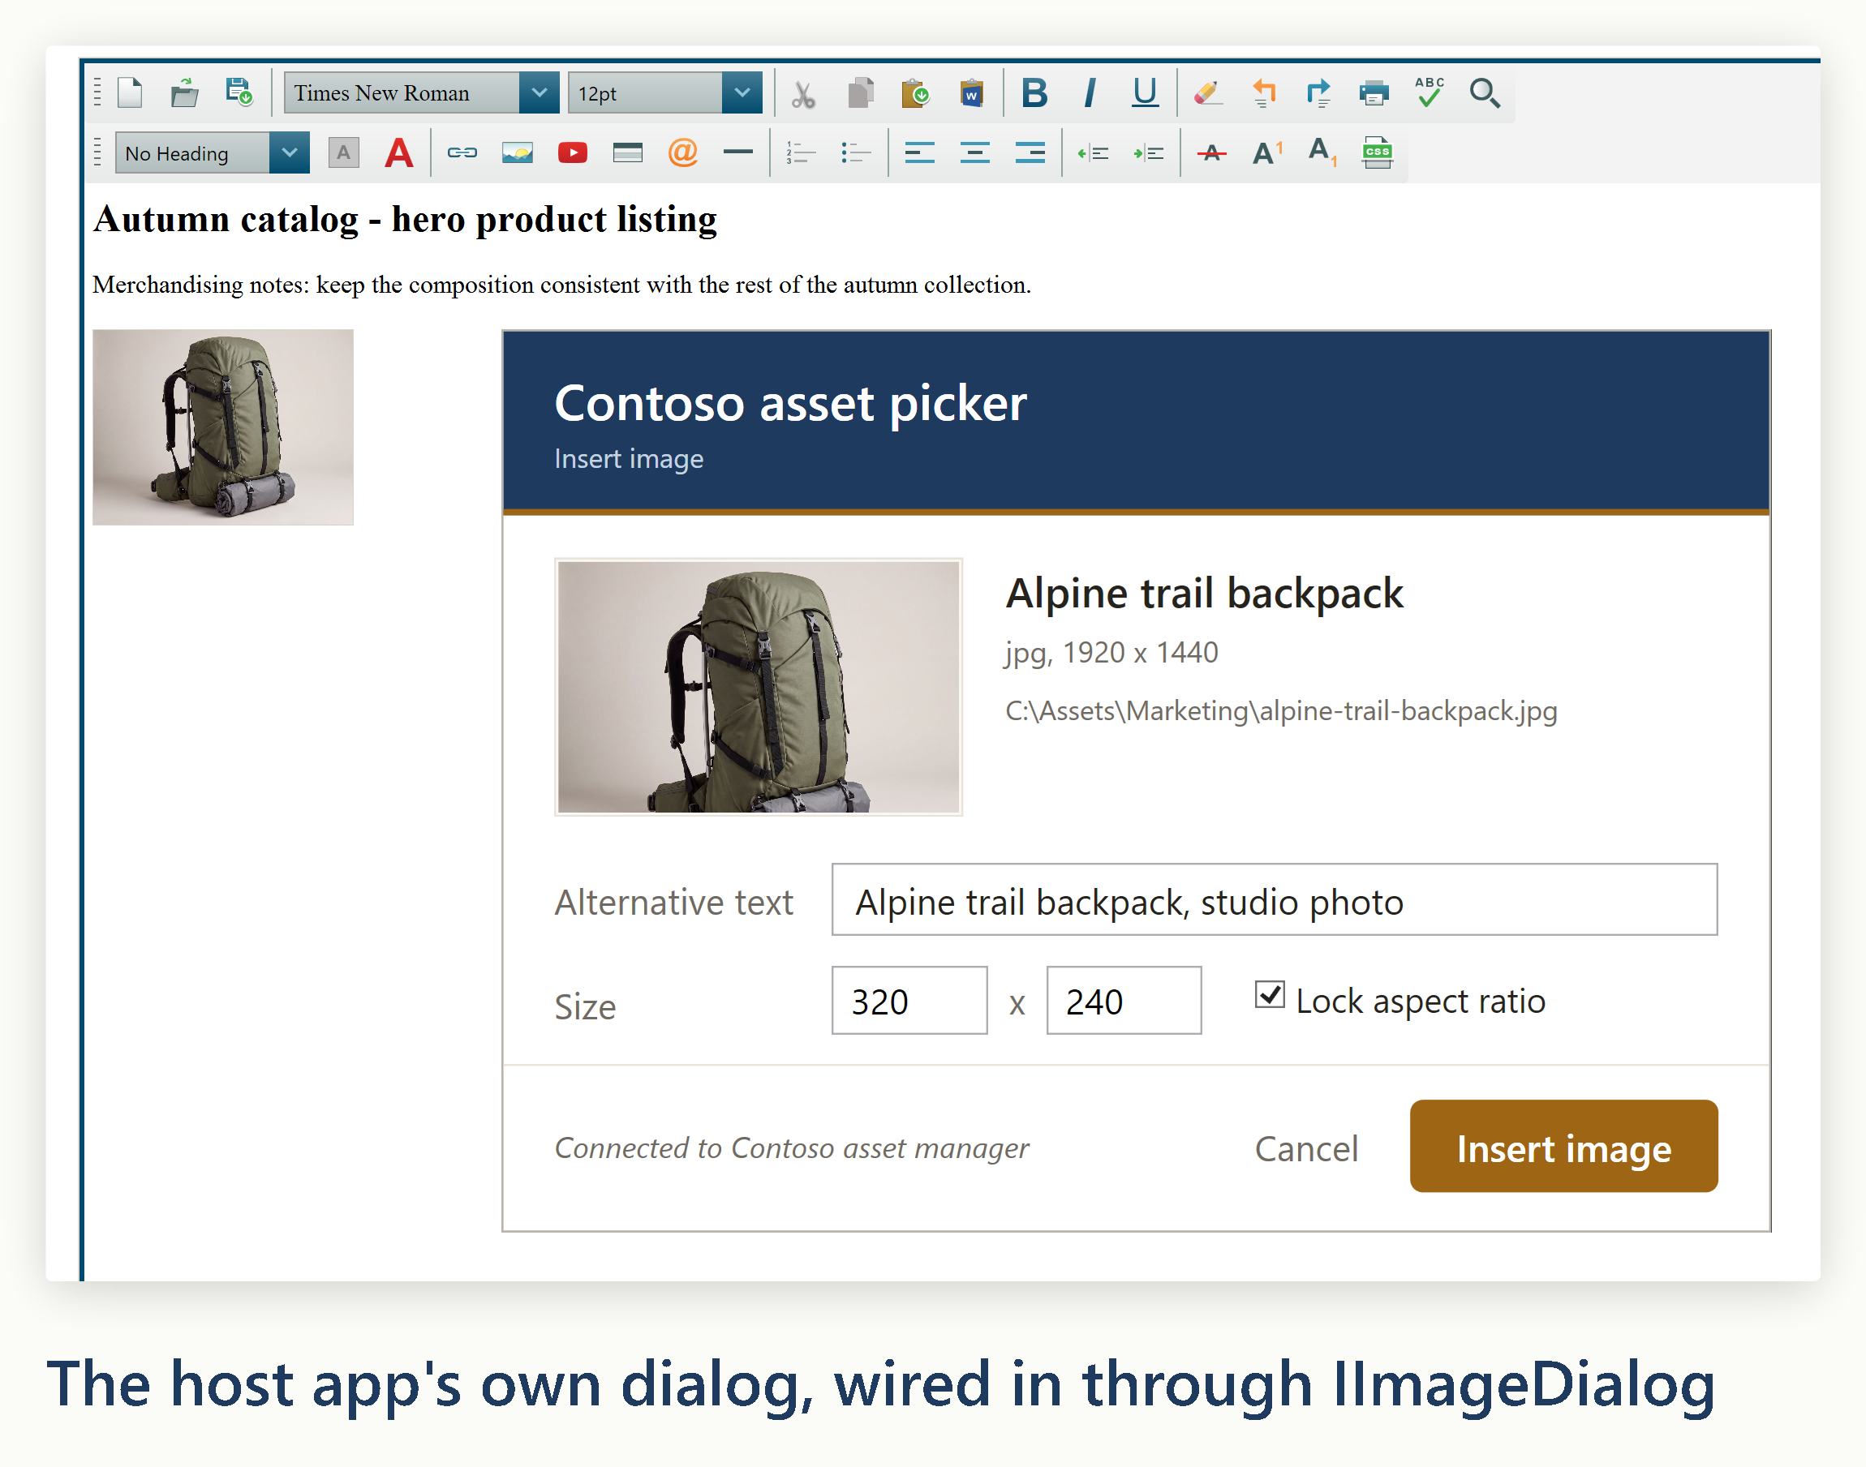Open the 12pt font size dropdown
1866x1467 pixels.
tap(742, 92)
